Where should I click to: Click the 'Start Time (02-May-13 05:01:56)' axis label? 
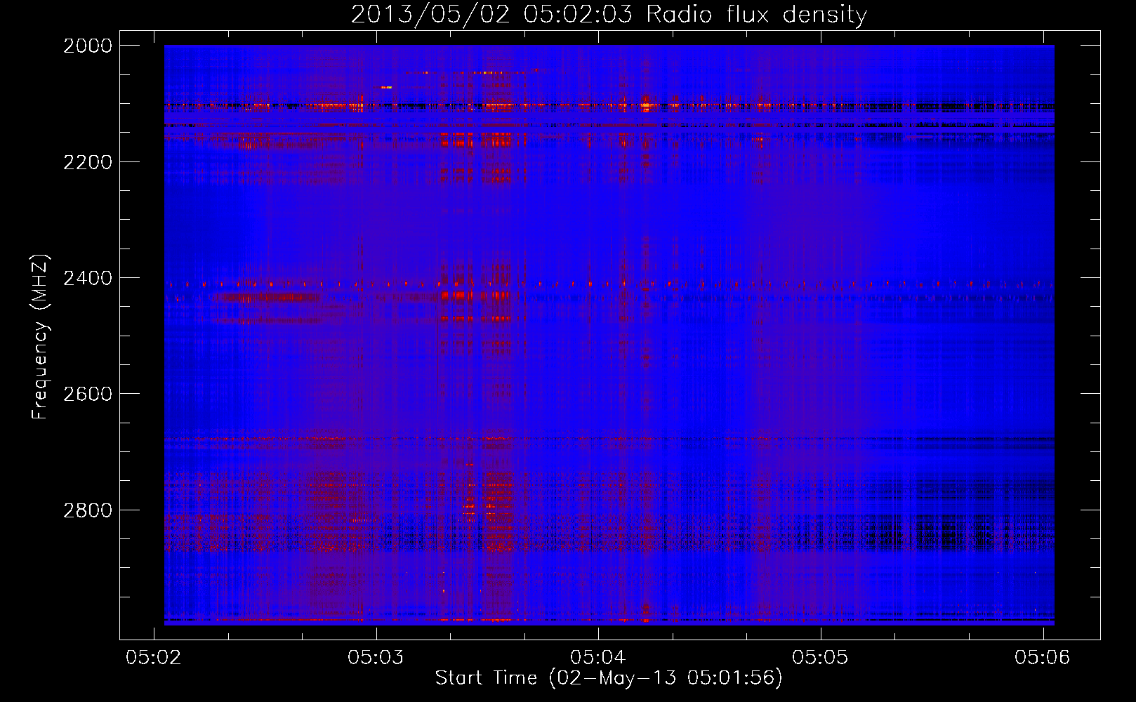point(609,678)
